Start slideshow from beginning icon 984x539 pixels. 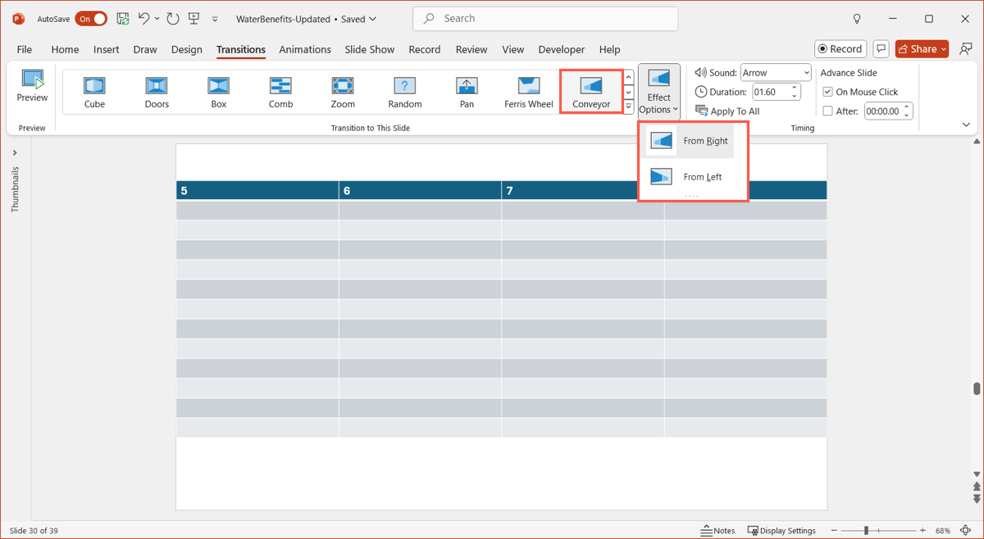(194, 19)
